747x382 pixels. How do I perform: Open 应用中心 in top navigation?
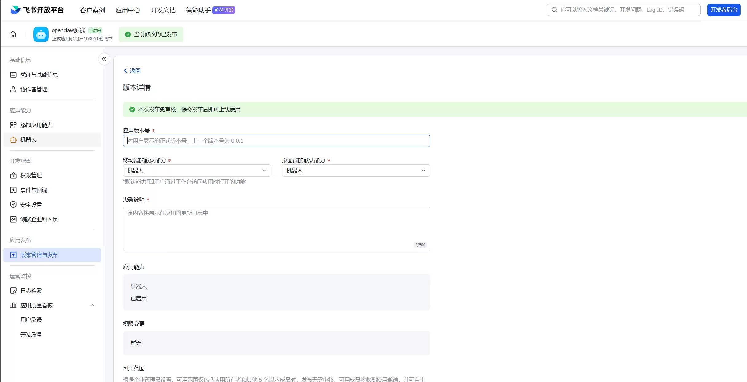(128, 10)
